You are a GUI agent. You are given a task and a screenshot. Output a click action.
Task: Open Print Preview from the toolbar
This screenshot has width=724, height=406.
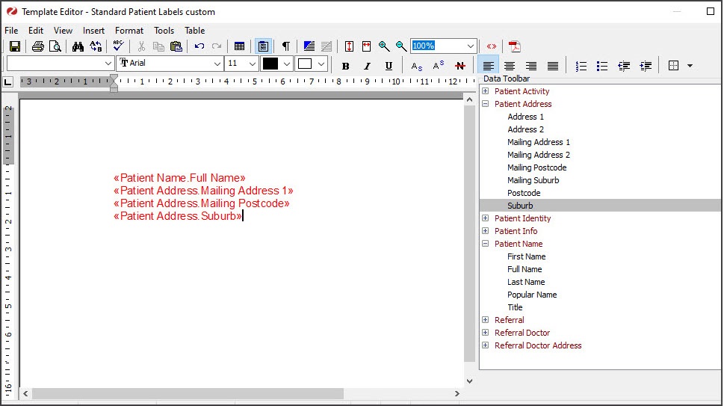coord(55,46)
